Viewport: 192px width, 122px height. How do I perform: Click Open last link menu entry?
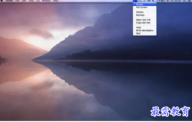[145, 20]
